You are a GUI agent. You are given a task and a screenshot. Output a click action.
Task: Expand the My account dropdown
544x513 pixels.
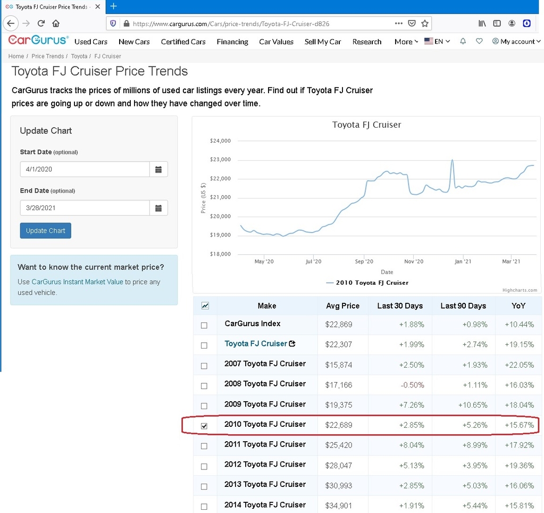pos(516,42)
